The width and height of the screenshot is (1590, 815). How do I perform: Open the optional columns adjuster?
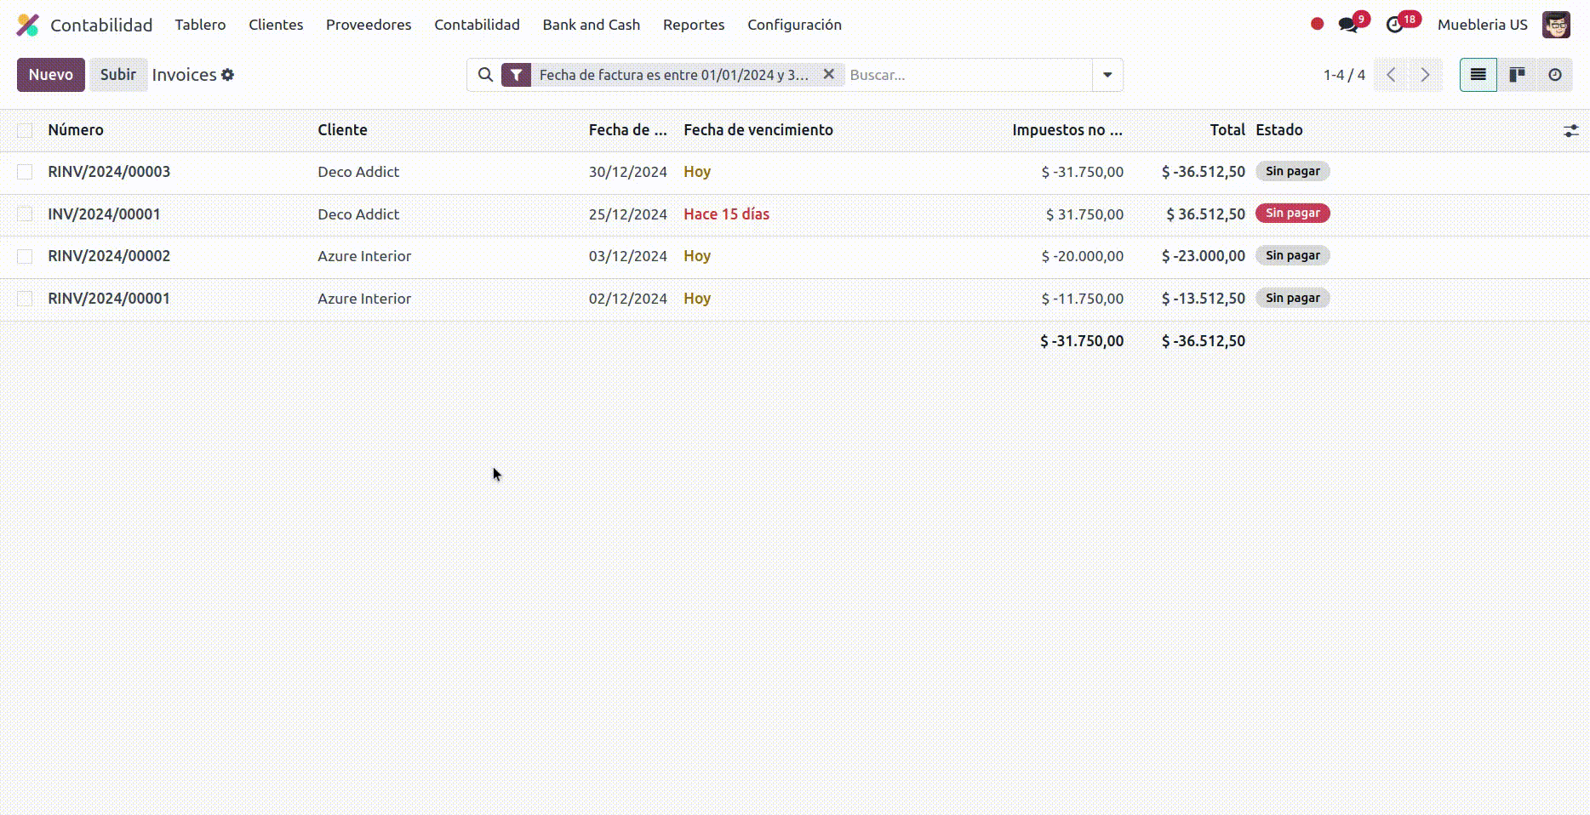[x=1570, y=130]
